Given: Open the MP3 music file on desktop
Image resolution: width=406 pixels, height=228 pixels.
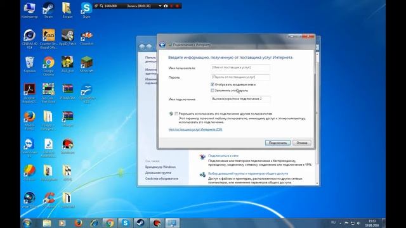Looking at the screenshot, I should coord(48,148).
